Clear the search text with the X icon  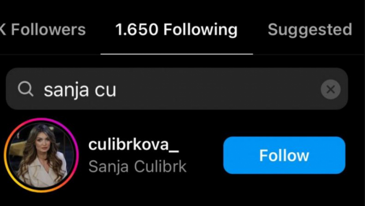[330, 89]
